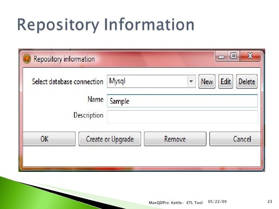Maximize the Repository information window

233,56
